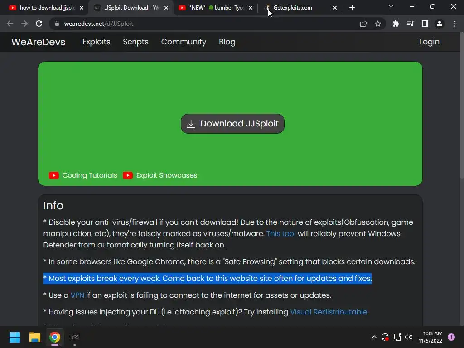Click the sync status tray icon

tap(385, 337)
